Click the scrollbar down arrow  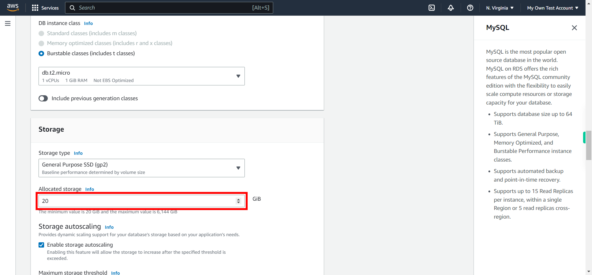point(589,272)
